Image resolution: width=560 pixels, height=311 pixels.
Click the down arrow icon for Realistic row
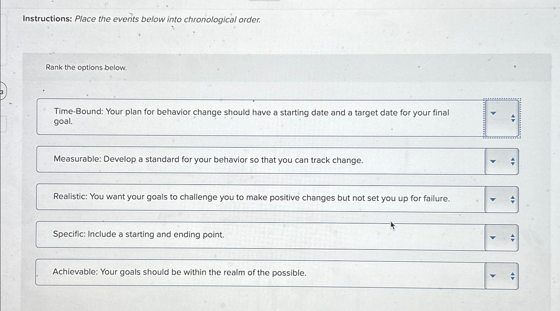[x=493, y=200]
